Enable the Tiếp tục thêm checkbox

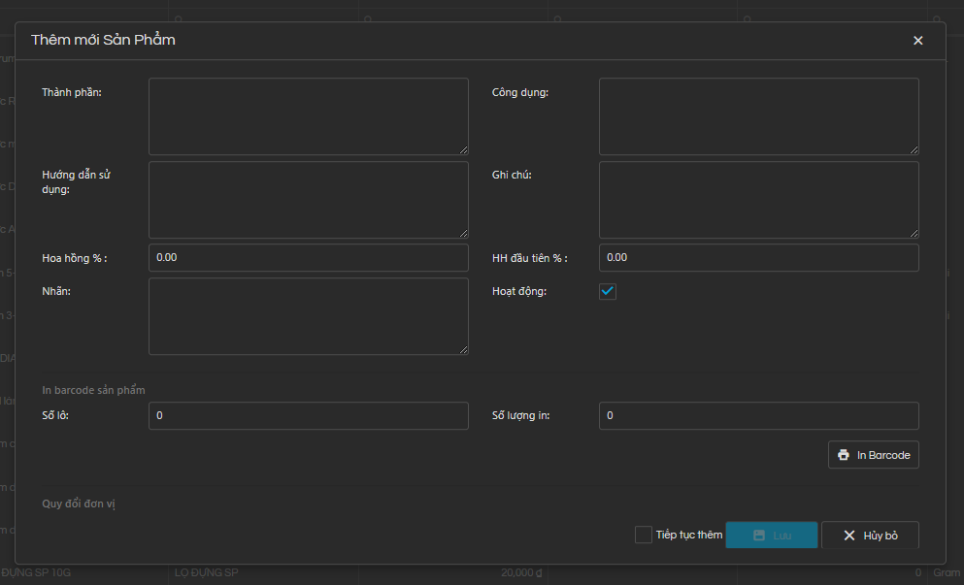coord(643,535)
